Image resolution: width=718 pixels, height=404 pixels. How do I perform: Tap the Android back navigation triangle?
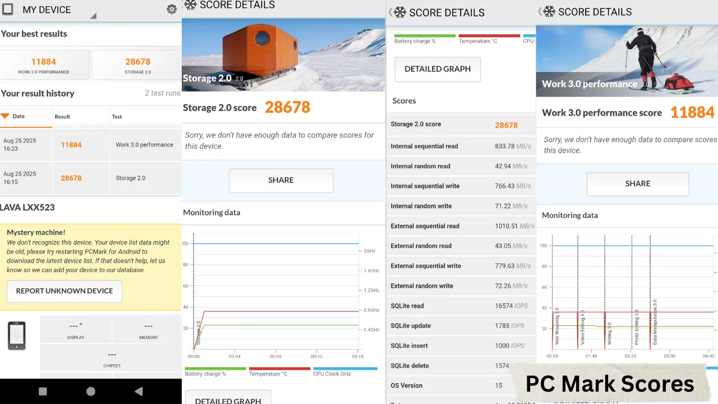click(139, 391)
